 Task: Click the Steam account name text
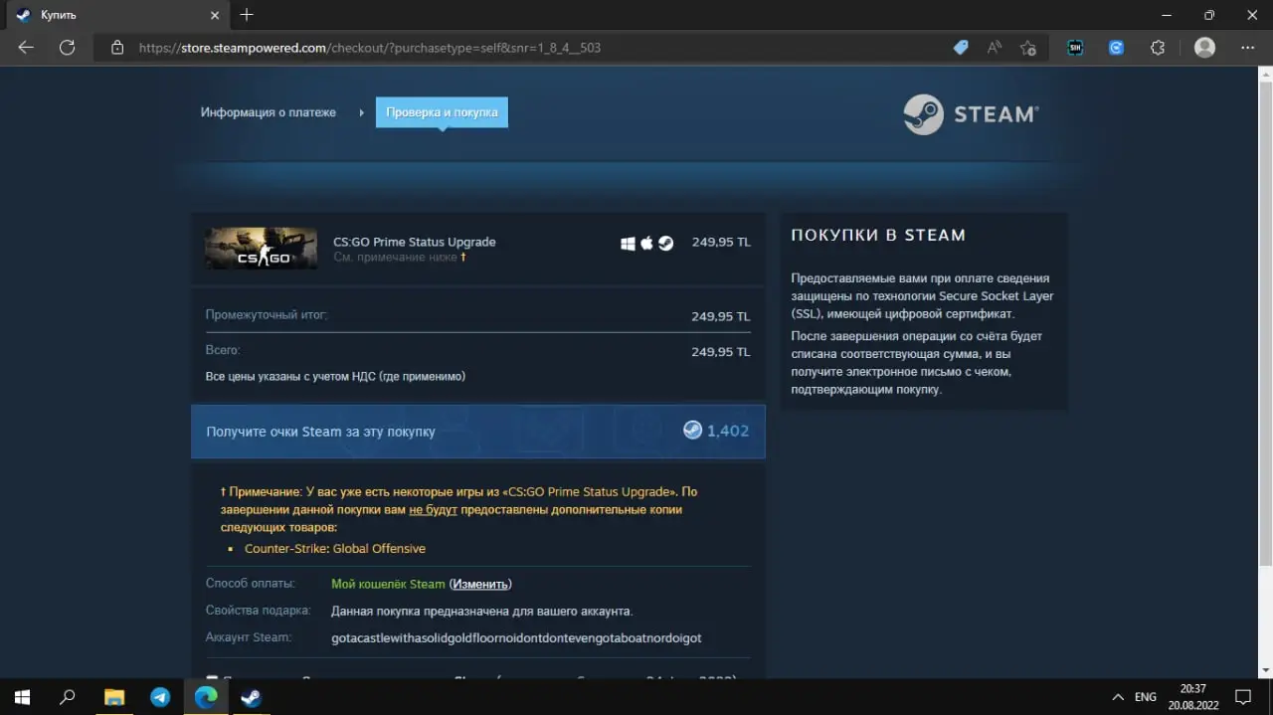[x=516, y=637]
